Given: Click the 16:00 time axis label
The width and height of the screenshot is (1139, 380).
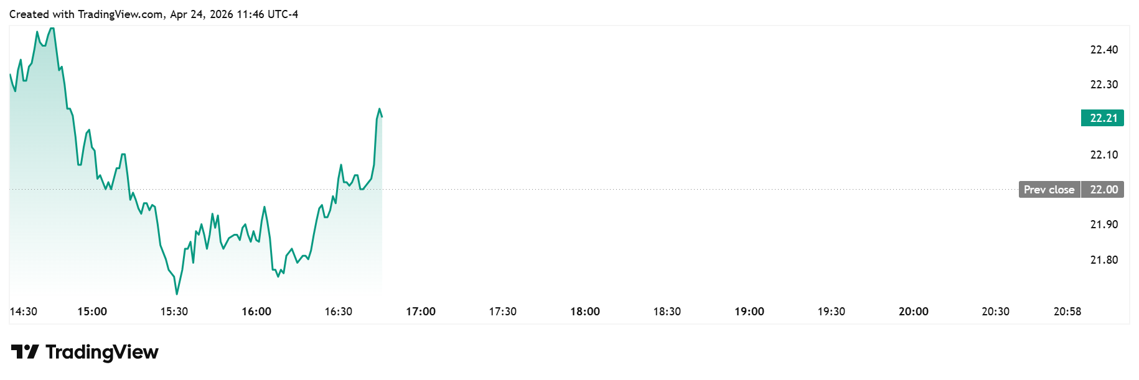Looking at the screenshot, I should [256, 312].
